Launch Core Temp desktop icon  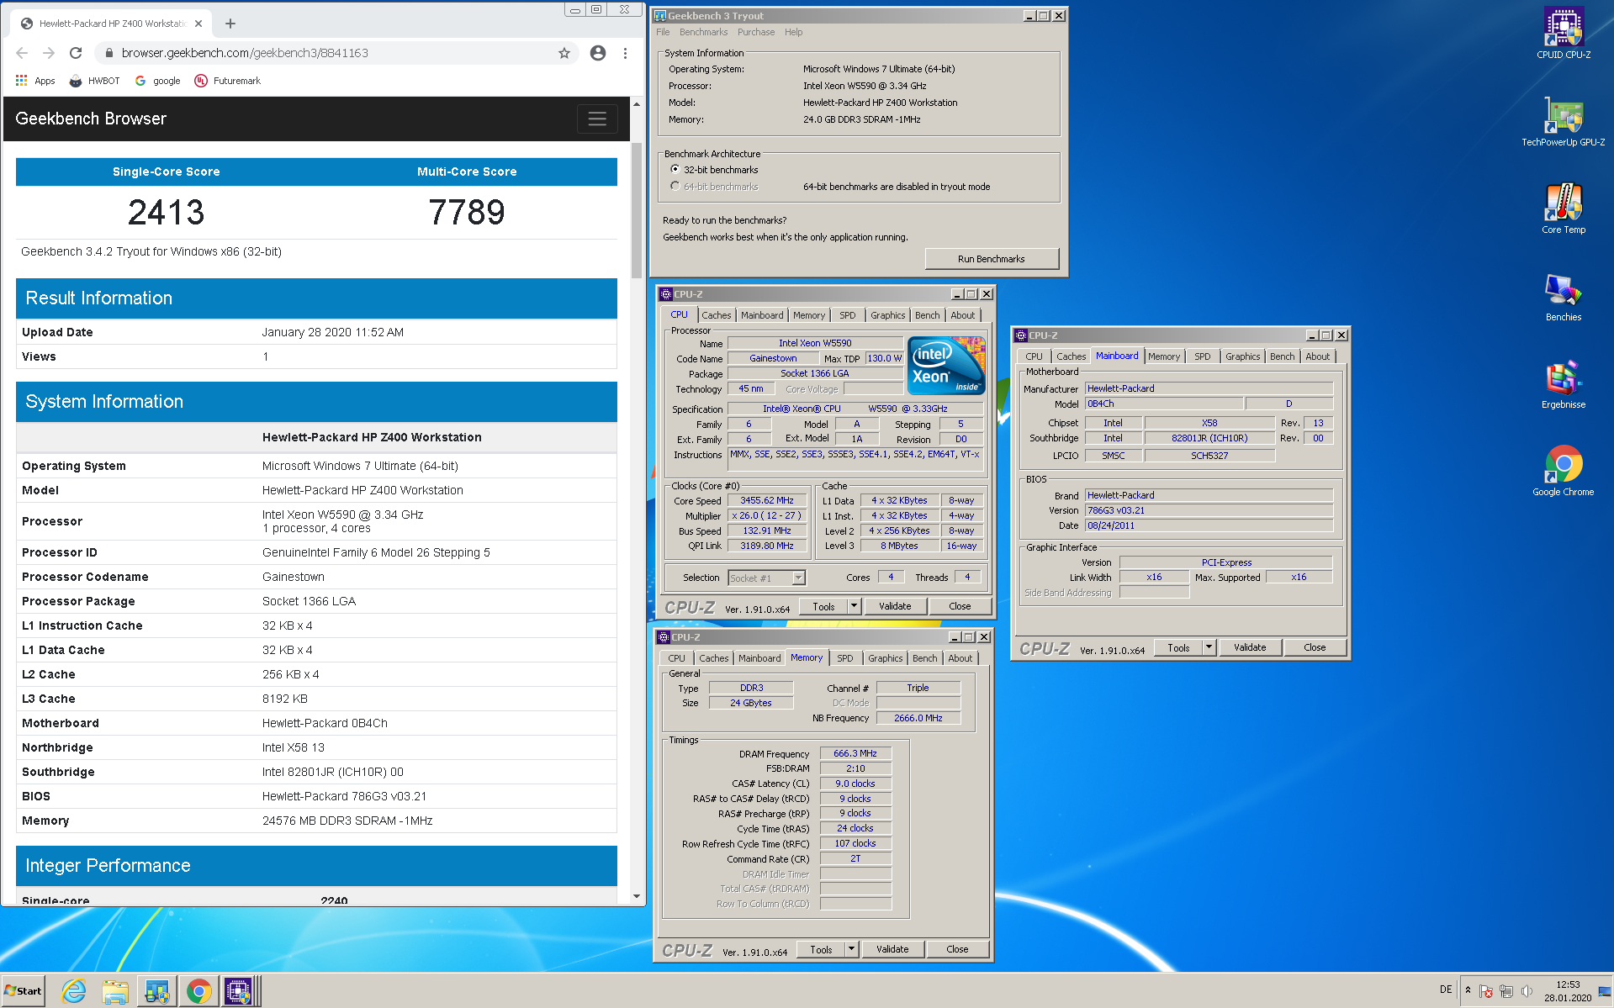[x=1563, y=208]
